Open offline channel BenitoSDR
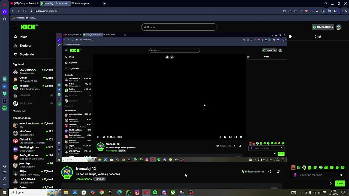The height and width of the screenshot is (196, 349). [33, 103]
